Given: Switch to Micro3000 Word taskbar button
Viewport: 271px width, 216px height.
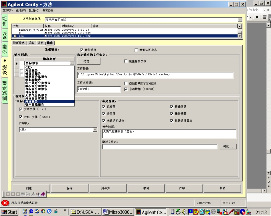Looking at the screenshot, I should 118,212.
